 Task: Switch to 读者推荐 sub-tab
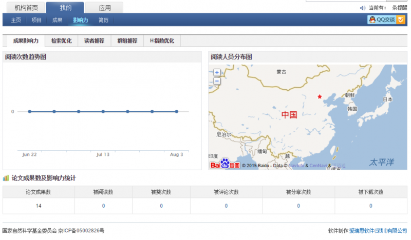(x=95, y=41)
